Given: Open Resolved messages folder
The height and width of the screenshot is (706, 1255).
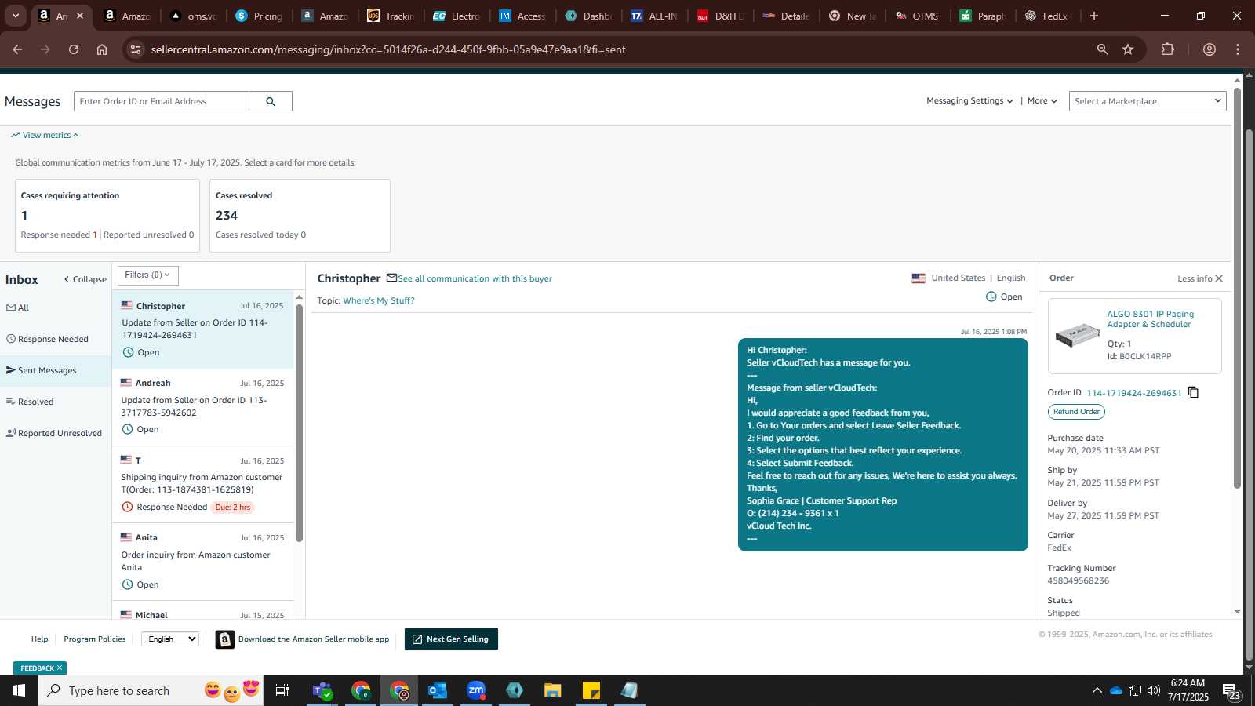Looking at the screenshot, I should point(56,402).
